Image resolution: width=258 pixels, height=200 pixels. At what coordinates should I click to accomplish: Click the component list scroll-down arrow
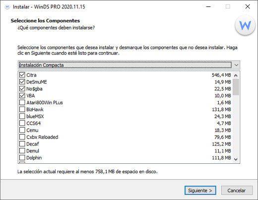[x=236, y=159]
